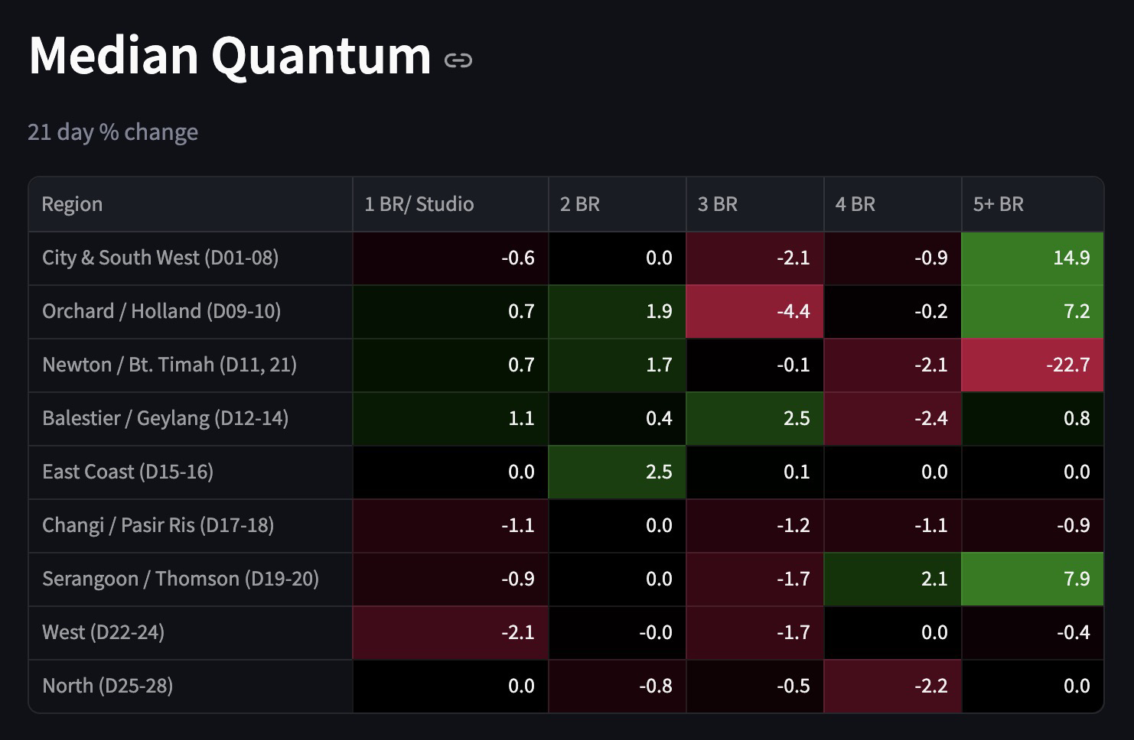1134x740 pixels.
Task: Select the Newton / Bt. Timah (D11, 21) cell
Action: [x=169, y=365]
